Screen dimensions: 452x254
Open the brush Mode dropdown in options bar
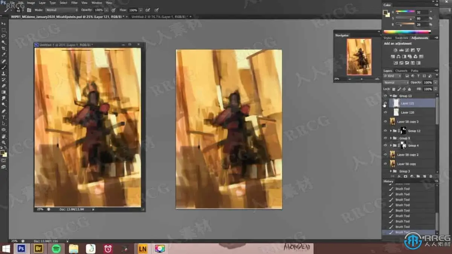coord(62,10)
